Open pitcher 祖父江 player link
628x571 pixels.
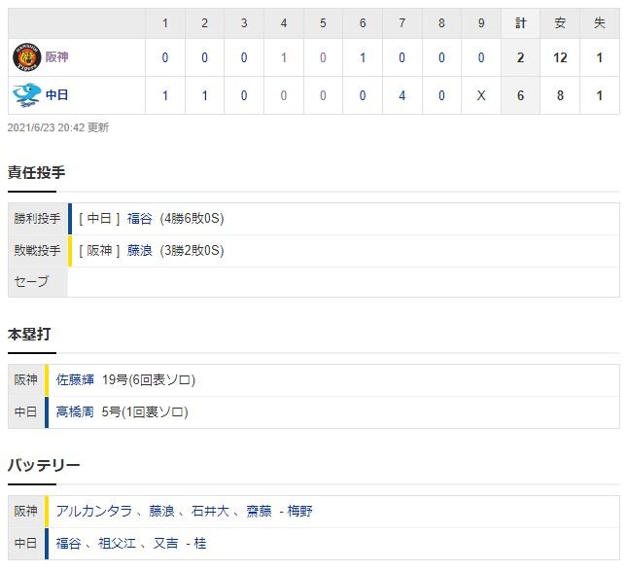tap(118, 543)
